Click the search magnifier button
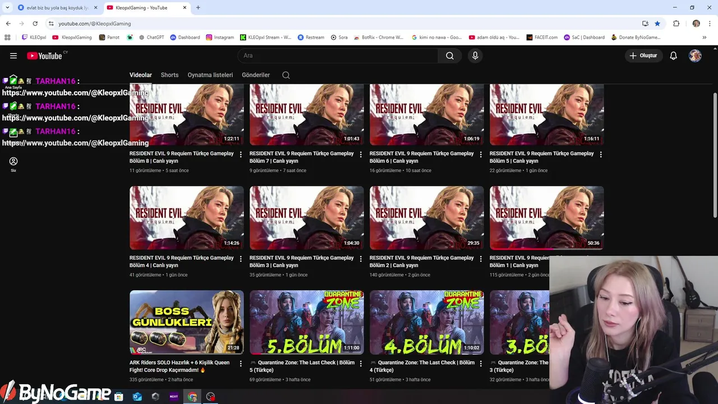 coord(450,56)
